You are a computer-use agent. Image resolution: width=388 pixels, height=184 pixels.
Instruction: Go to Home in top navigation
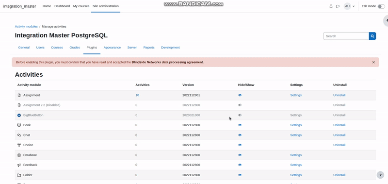[x=47, y=6]
